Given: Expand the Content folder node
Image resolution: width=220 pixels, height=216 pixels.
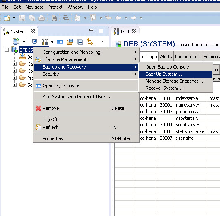Looking at the screenshot, I should (14, 71).
